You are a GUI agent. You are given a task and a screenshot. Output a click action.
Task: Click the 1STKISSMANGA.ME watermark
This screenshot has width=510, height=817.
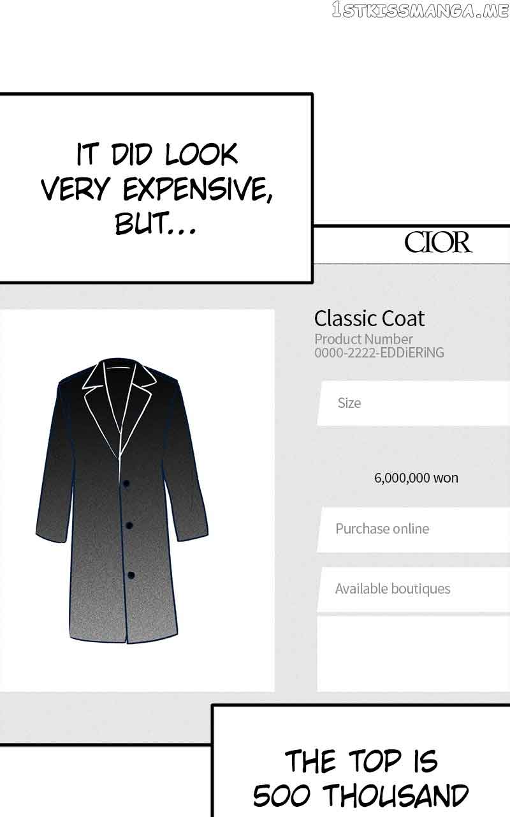coord(421,11)
